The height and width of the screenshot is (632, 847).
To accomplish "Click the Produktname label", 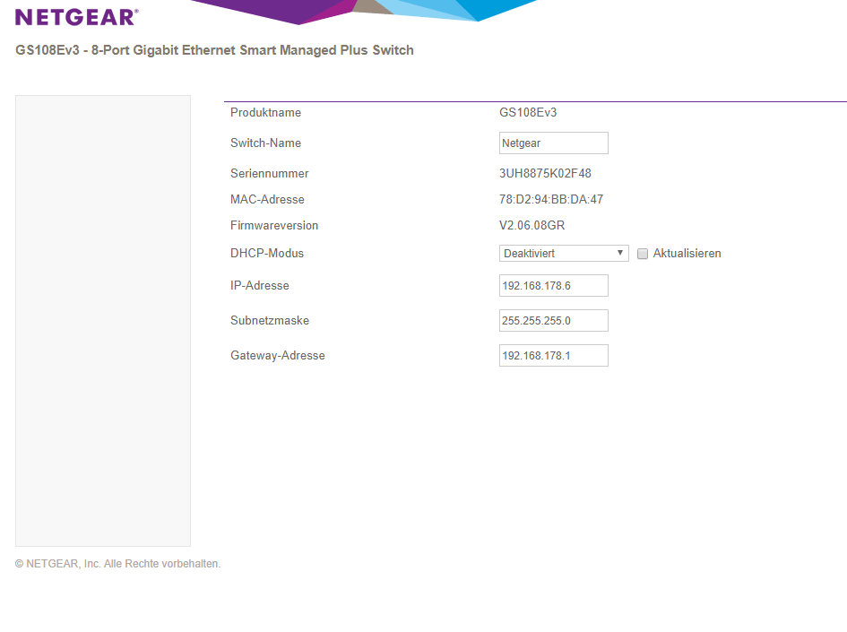I will pyautogui.click(x=265, y=113).
